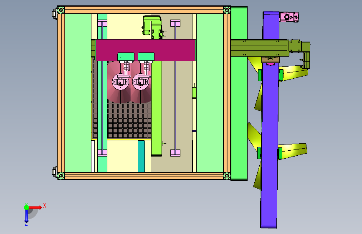Screen dimensions: 362x234
Task: Select the dark grid tray
Action: pos(129,121)
